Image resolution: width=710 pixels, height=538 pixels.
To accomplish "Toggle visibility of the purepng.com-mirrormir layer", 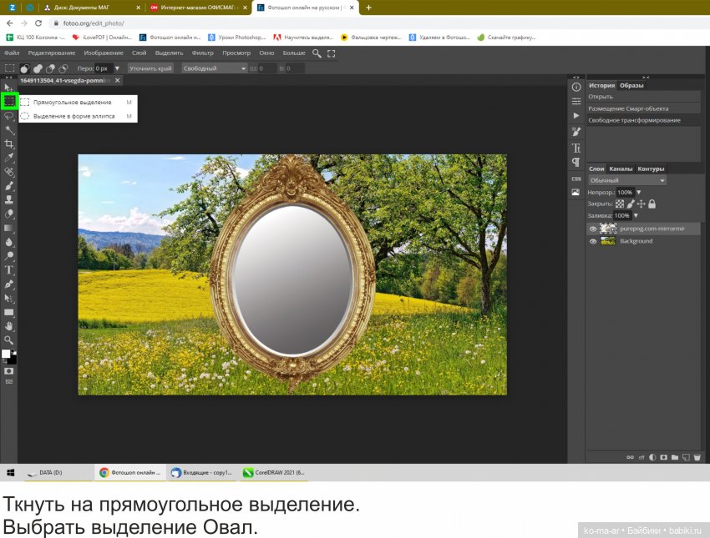I will click(x=593, y=229).
